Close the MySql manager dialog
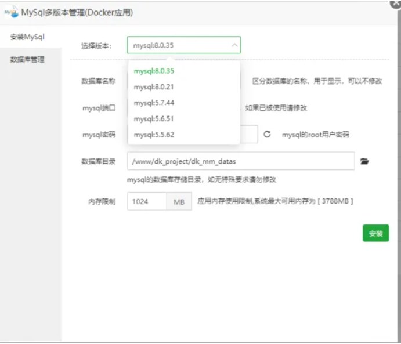Screen dimensions: 401x344 coord(396,3)
